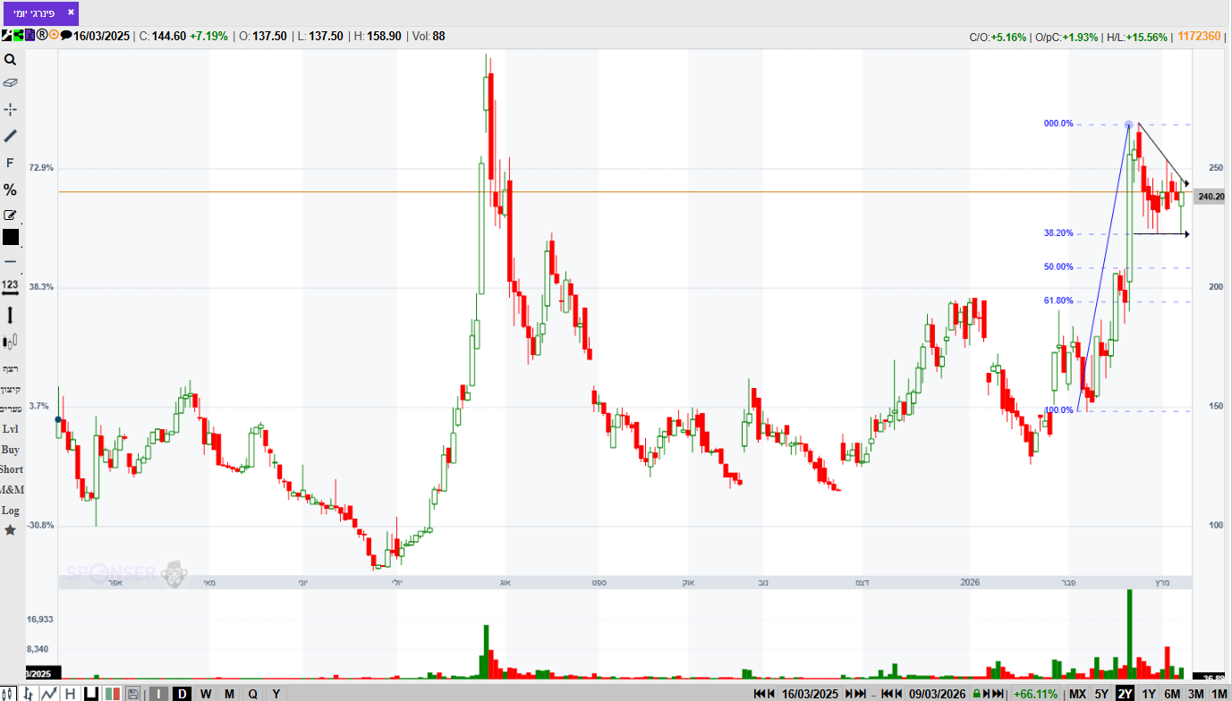Open the magnifier search tool
The width and height of the screenshot is (1232, 701).
coord(10,60)
